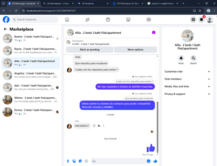Attach a photo or file
The height and width of the screenshot is (166, 217).
pos(74,161)
